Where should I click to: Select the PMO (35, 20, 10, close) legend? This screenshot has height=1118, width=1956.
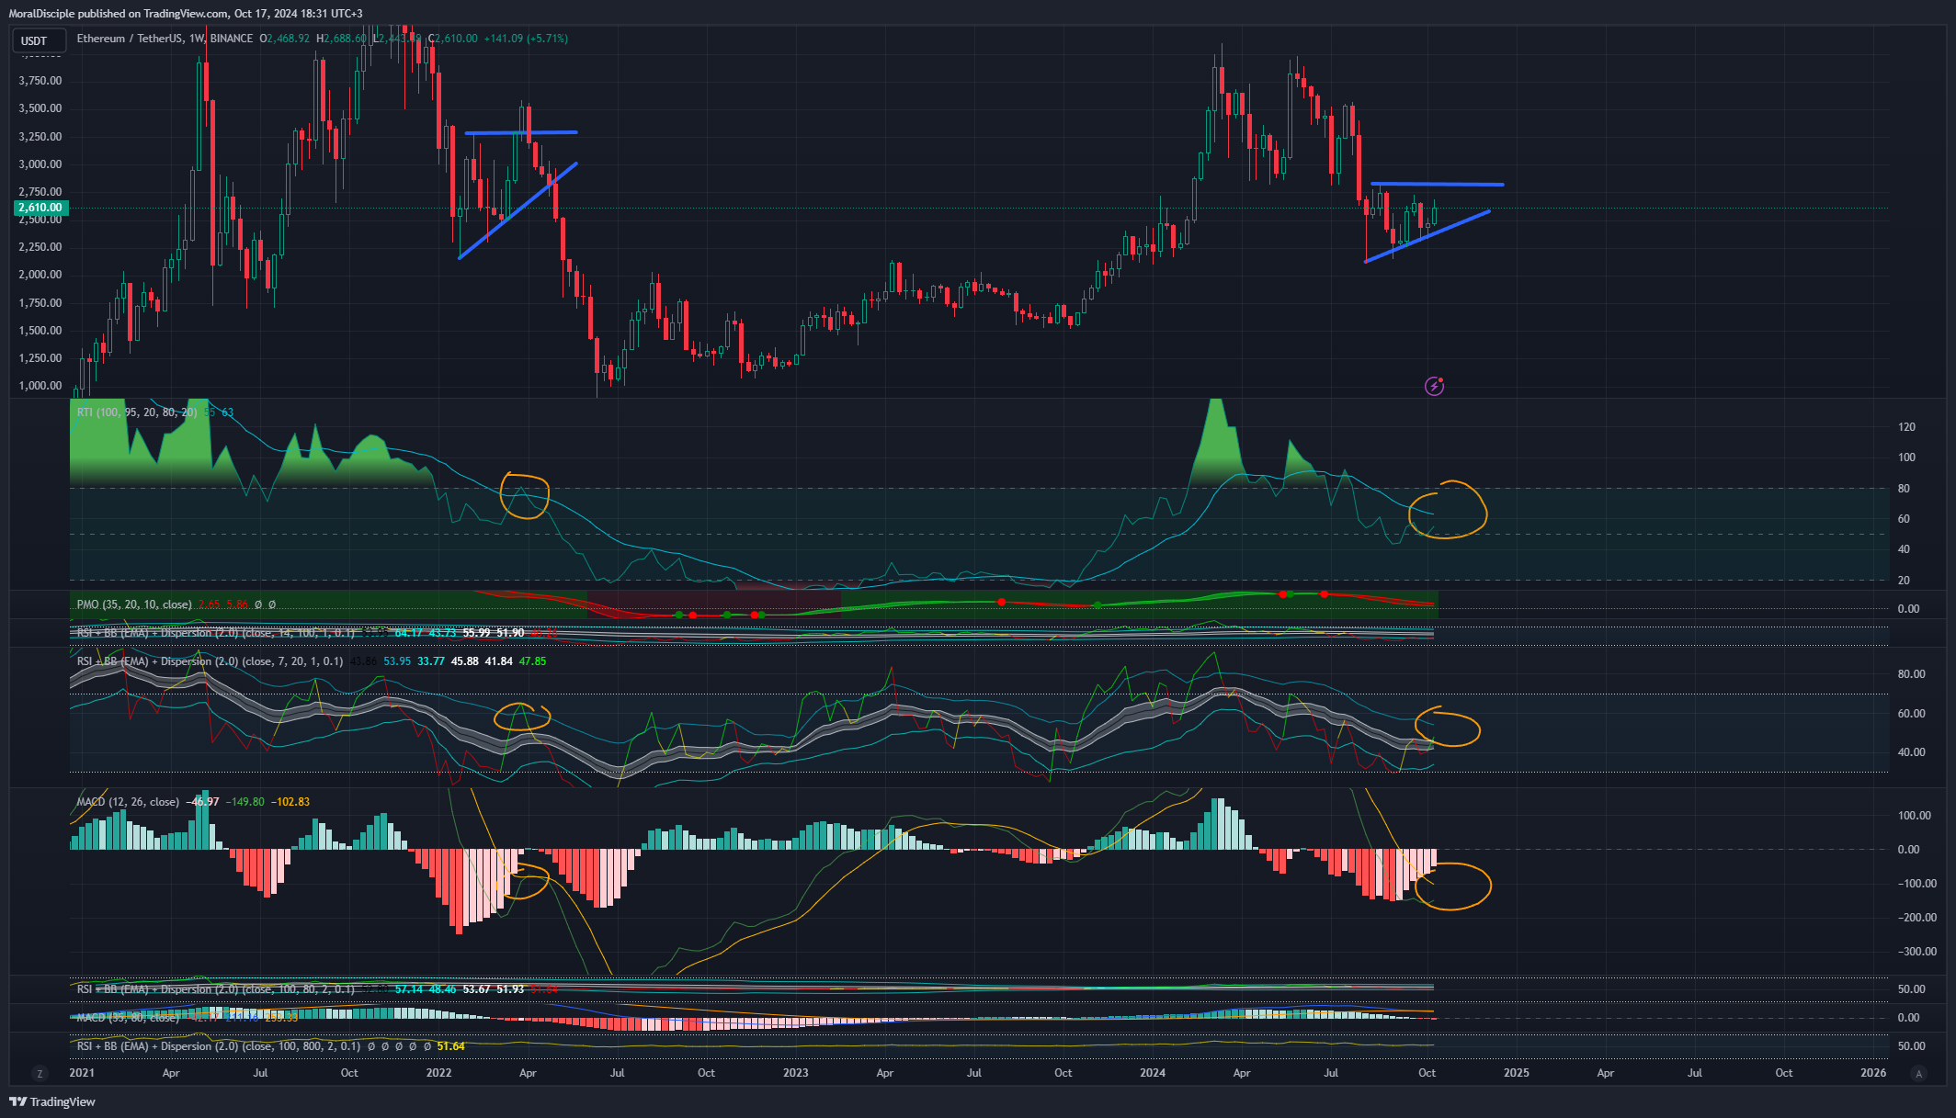click(x=134, y=604)
